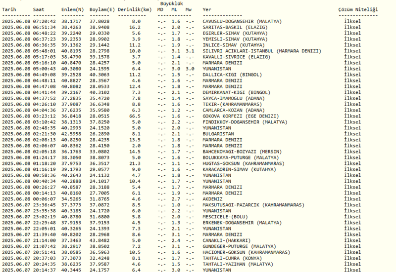Image resolution: width=396 pixels, height=272 pixels.
Task: Click Mw value '3.1' in Silivri row
Action: (190, 51)
